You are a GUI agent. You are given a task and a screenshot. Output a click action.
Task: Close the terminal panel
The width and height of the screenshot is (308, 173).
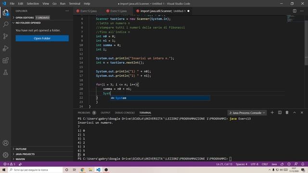[302, 112]
